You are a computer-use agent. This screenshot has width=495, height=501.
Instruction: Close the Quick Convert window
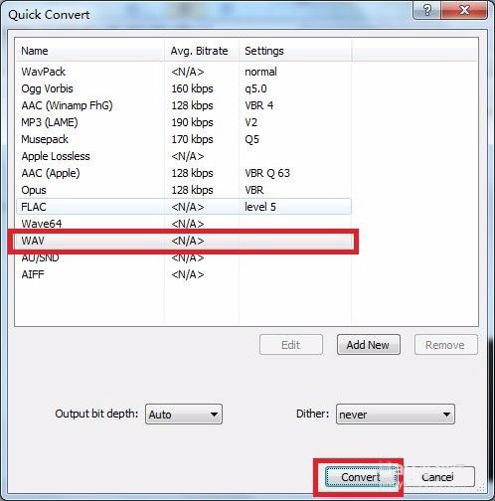(464, 10)
